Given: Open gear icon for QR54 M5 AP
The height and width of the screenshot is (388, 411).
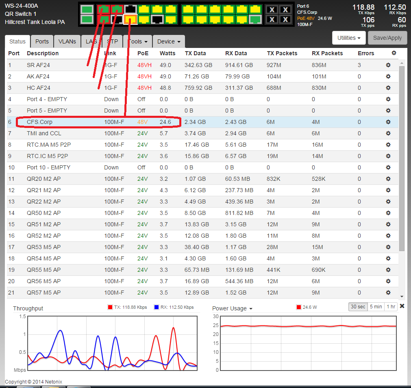Looking at the screenshot, I should click(388, 258).
